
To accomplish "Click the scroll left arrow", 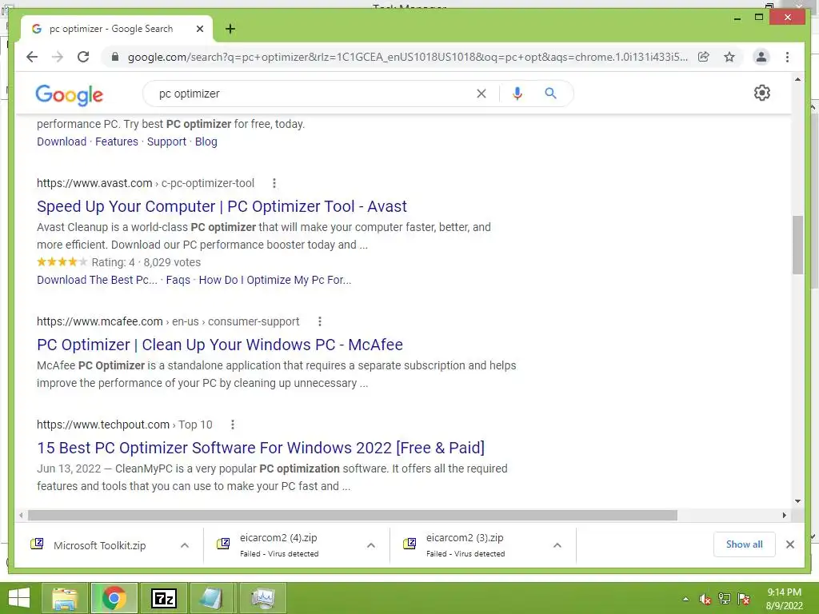I will [21, 516].
